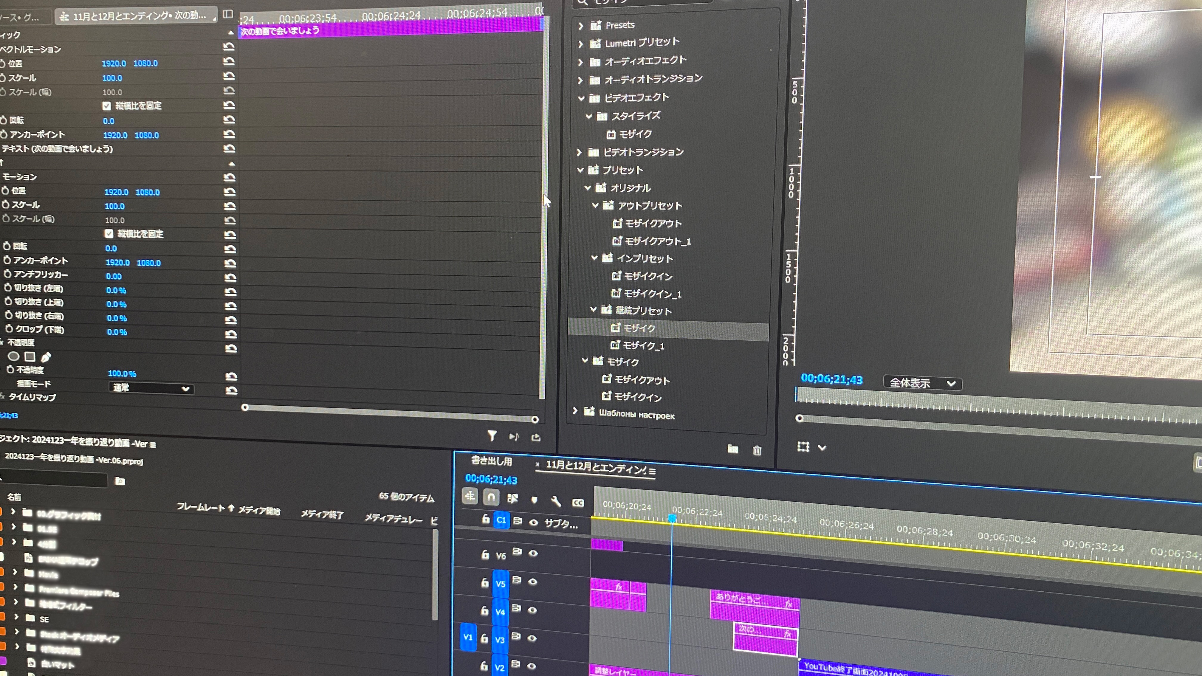The width and height of the screenshot is (1202, 676).
Task: Click the trash delete icon in Effects panel
Action: 757,450
